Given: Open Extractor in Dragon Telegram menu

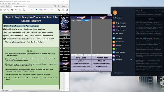Looking at the screenshot, I should (65, 43).
